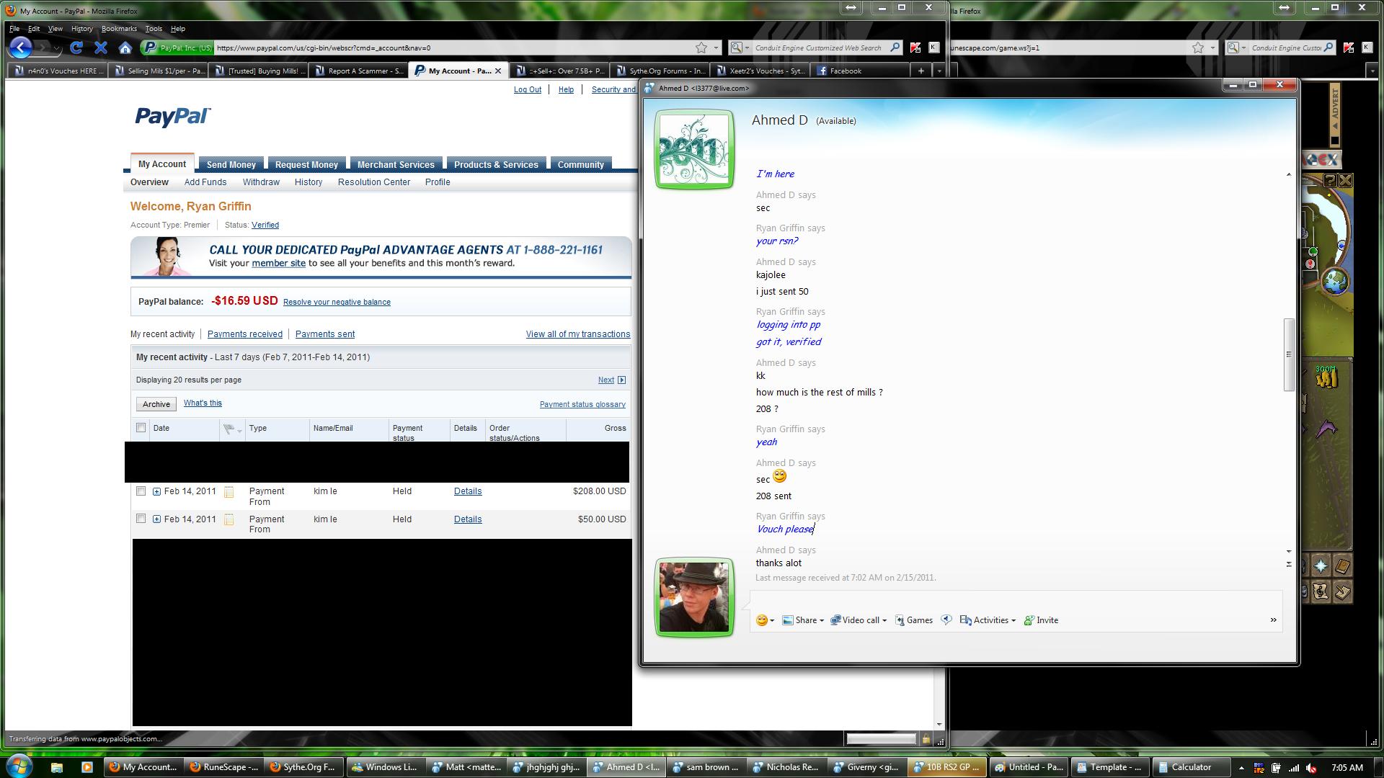Open the back/forward history dropdown arrow
The width and height of the screenshot is (1384, 778).
pos(56,48)
